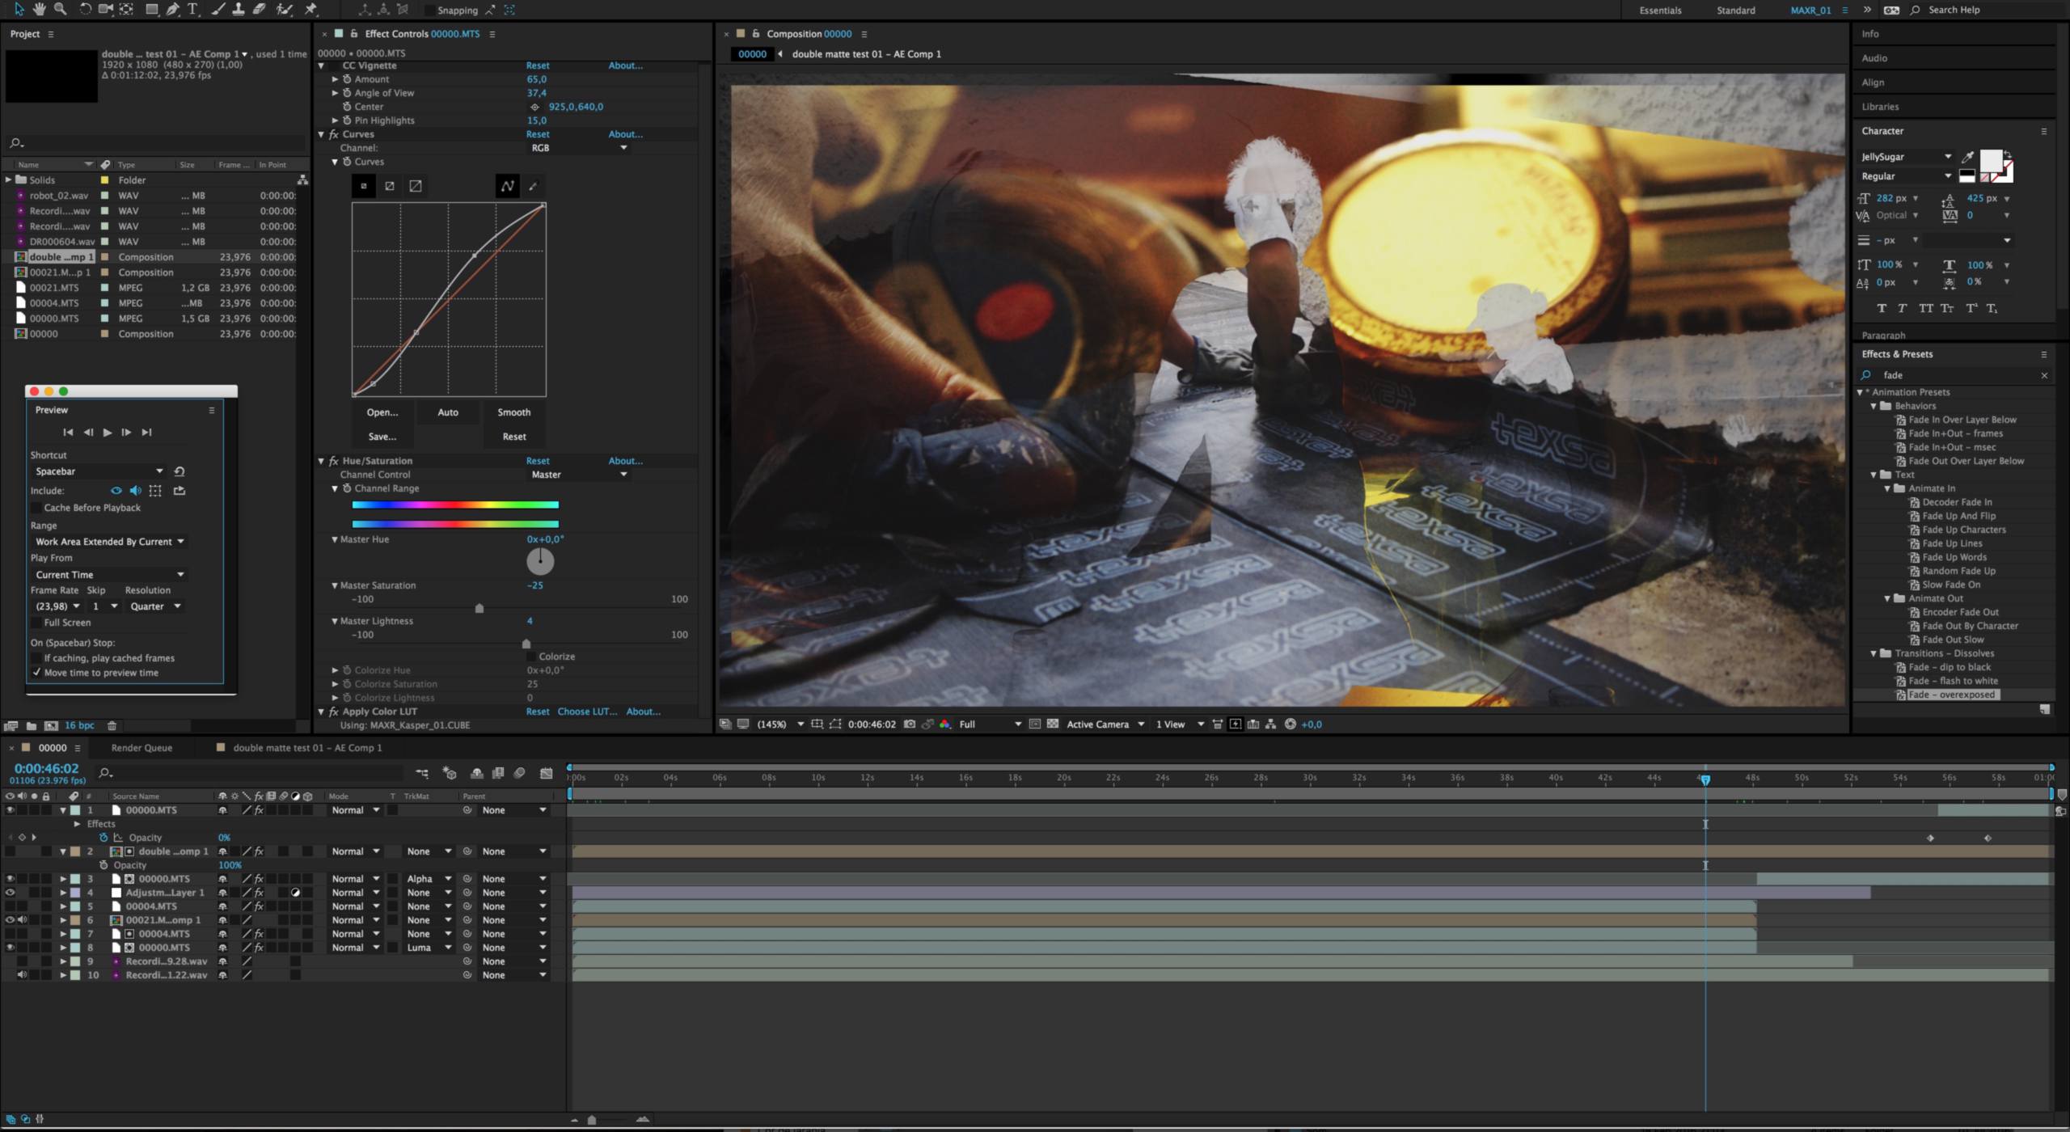Delete selected item with Project trash icon

112,726
